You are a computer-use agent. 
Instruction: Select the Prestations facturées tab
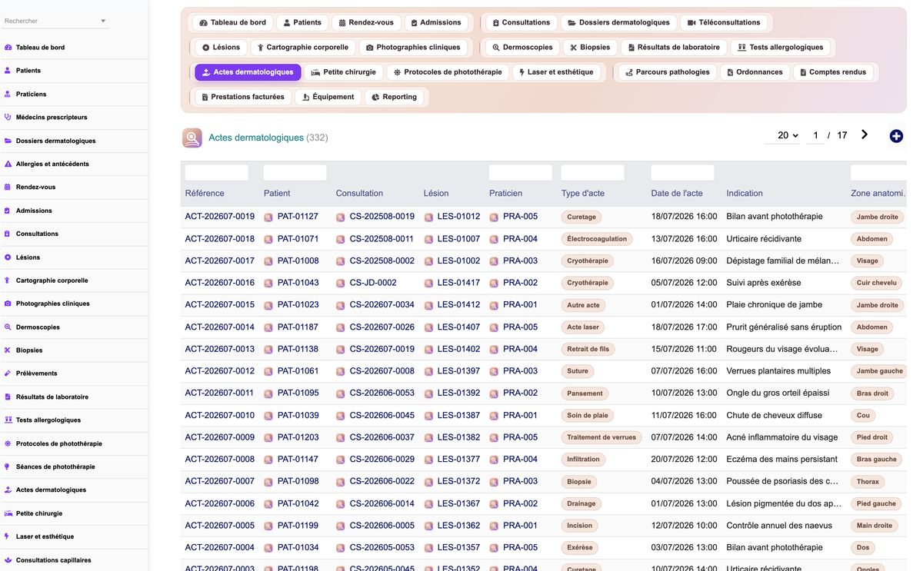[x=242, y=97]
